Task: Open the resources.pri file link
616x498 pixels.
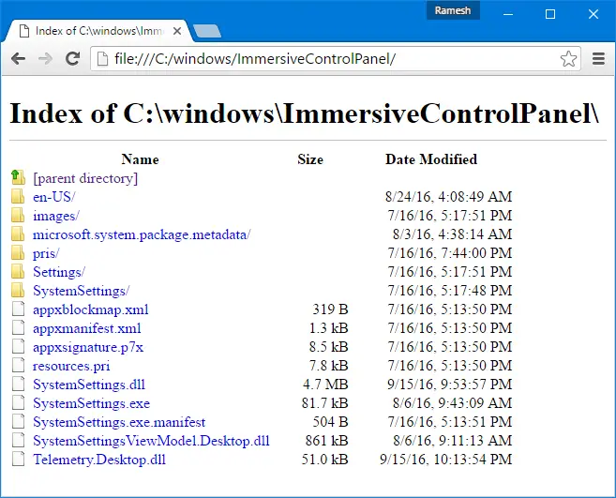Action: point(71,366)
